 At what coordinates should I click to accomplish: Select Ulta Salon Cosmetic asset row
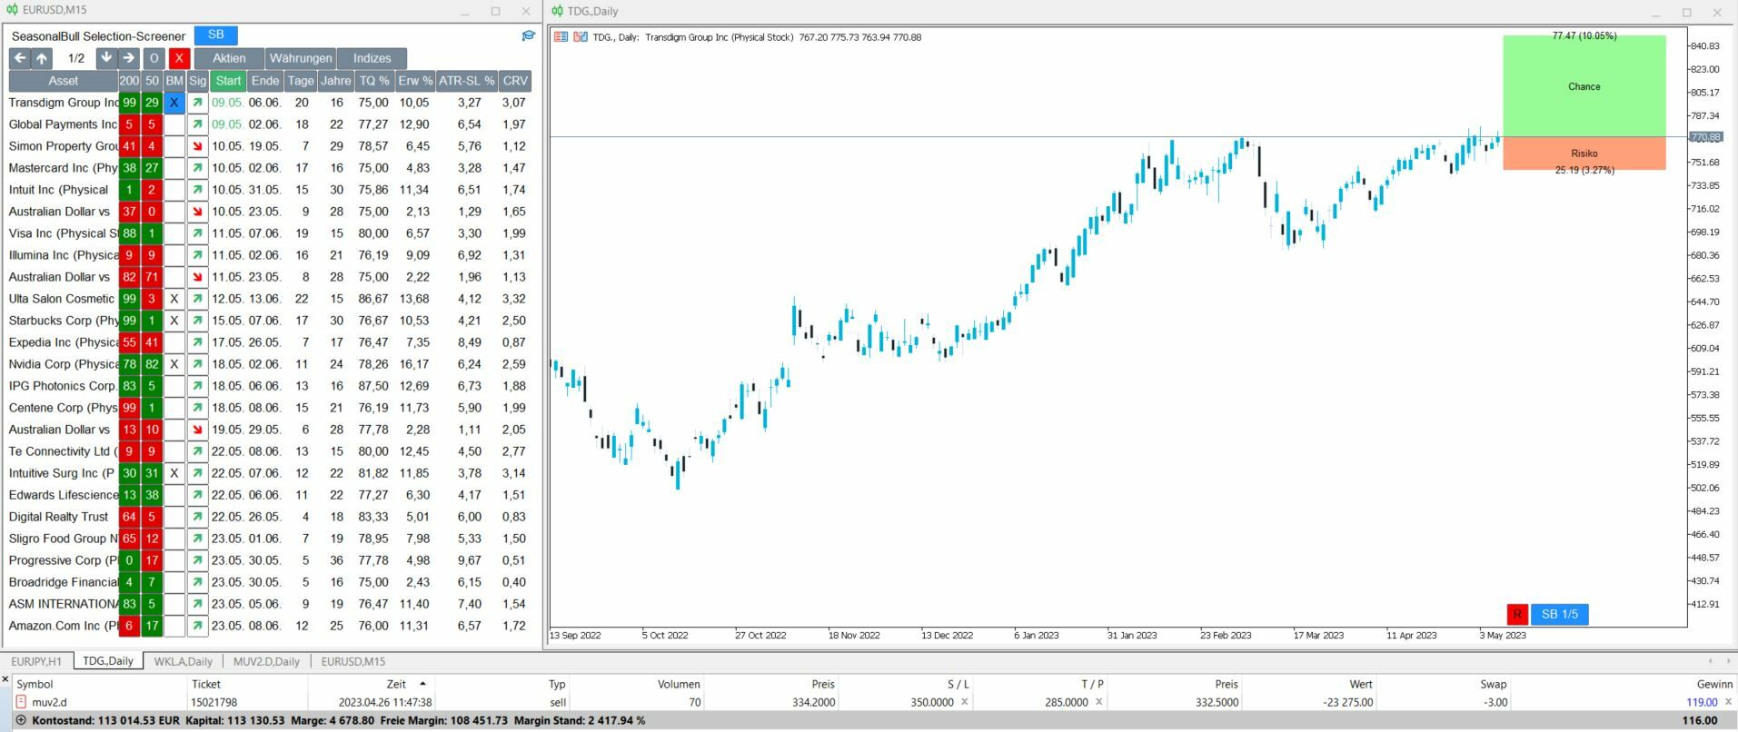pos(62,299)
